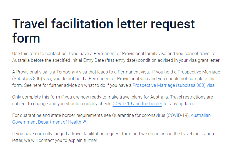Click the "Travel facilitation letter request" heading line
This screenshot has height=150, width=232.
point(103,24)
